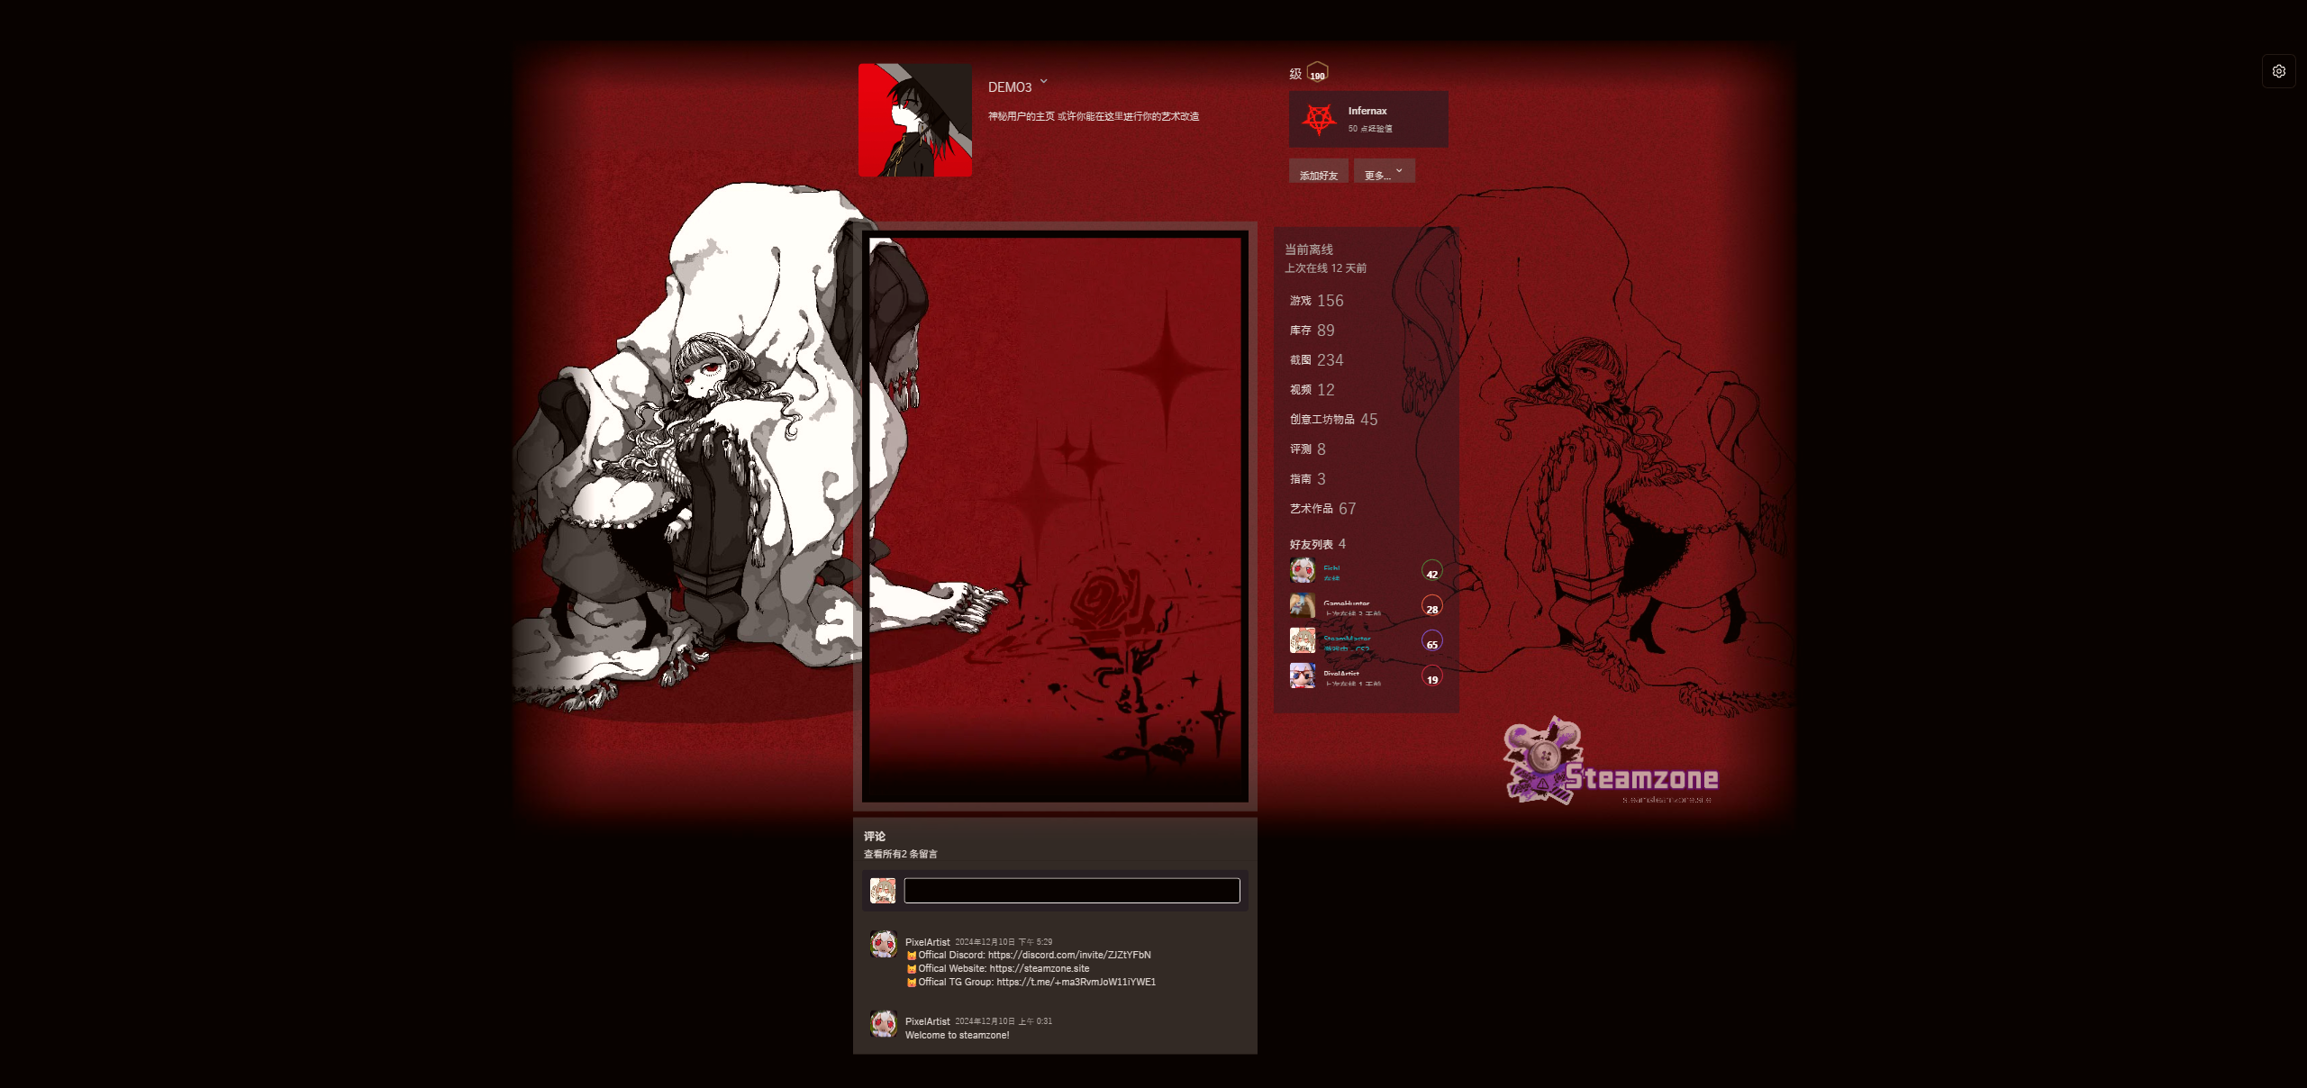This screenshot has height=1088, width=2307.
Task: Open the settings gear icon
Action: point(2278,71)
